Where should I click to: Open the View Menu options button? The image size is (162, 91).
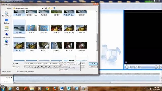(x=55, y=8)
